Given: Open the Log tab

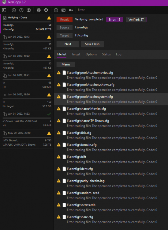Looking at the screenshot, I should (118, 54).
